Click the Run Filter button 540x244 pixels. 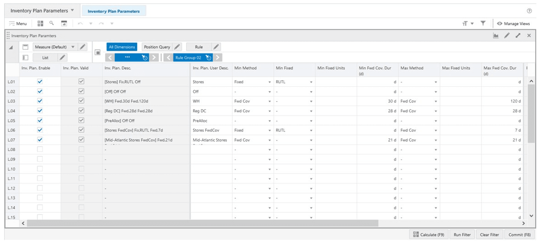462,234
